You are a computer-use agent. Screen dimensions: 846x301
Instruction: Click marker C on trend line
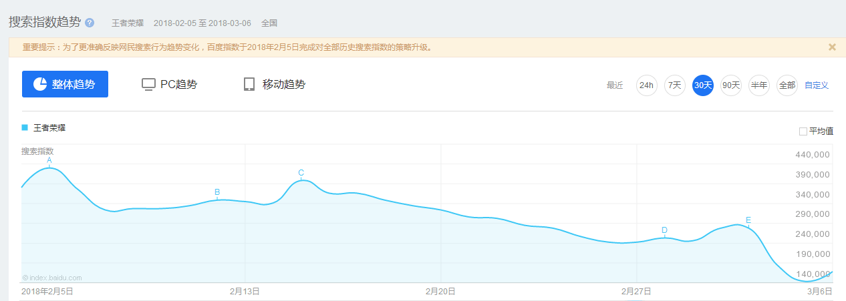click(x=301, y=173)
